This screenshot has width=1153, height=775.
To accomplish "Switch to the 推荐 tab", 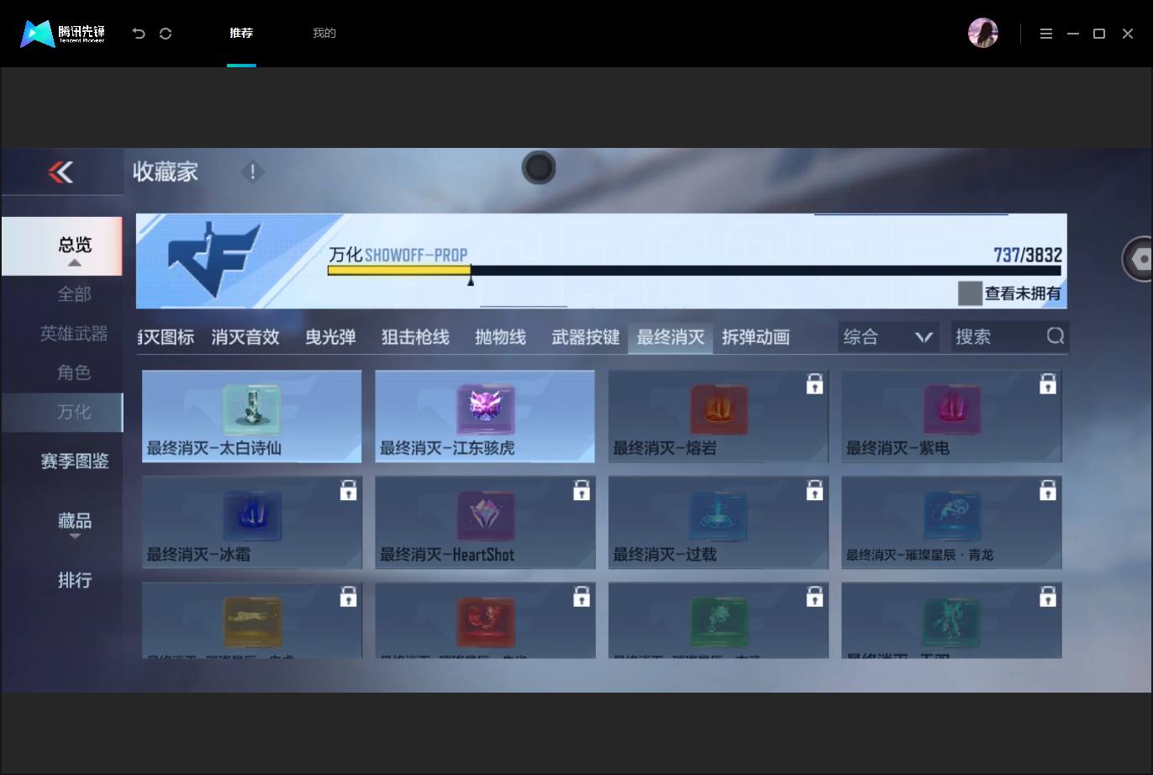I will point(241,34).
